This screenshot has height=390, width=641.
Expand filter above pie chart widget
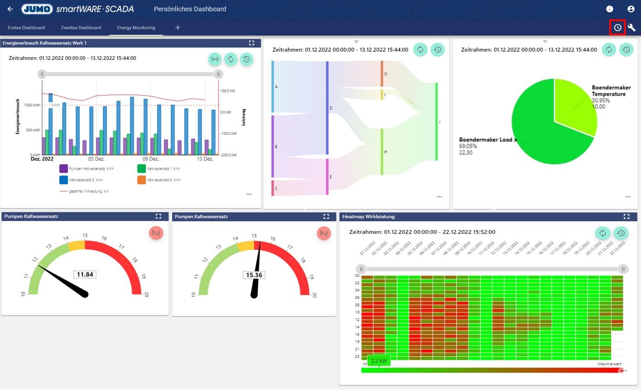545,42
